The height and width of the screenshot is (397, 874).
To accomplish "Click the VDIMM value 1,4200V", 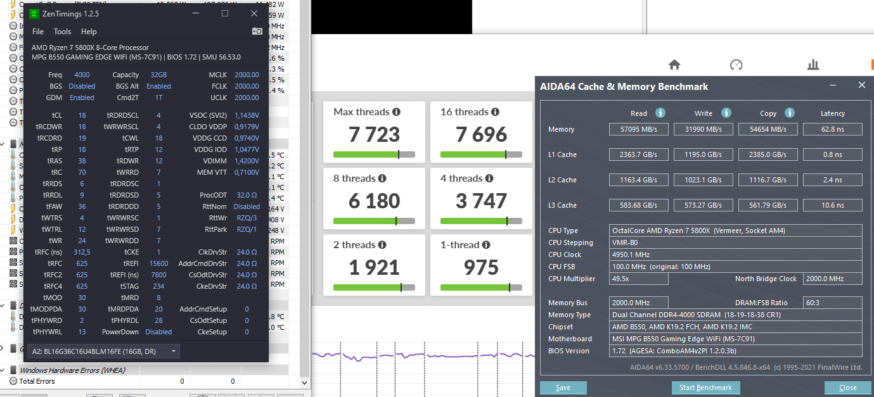I will (x=247, y=161).
